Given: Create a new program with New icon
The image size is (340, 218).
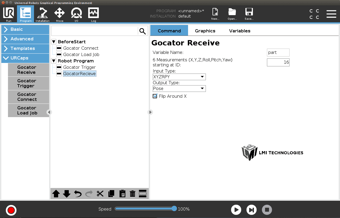Looking at the screenshot, I should click(215, 14).
